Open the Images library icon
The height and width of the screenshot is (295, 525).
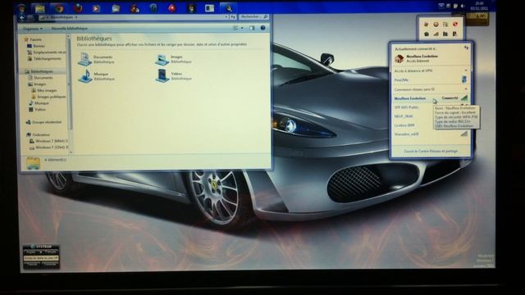point(162,59)
